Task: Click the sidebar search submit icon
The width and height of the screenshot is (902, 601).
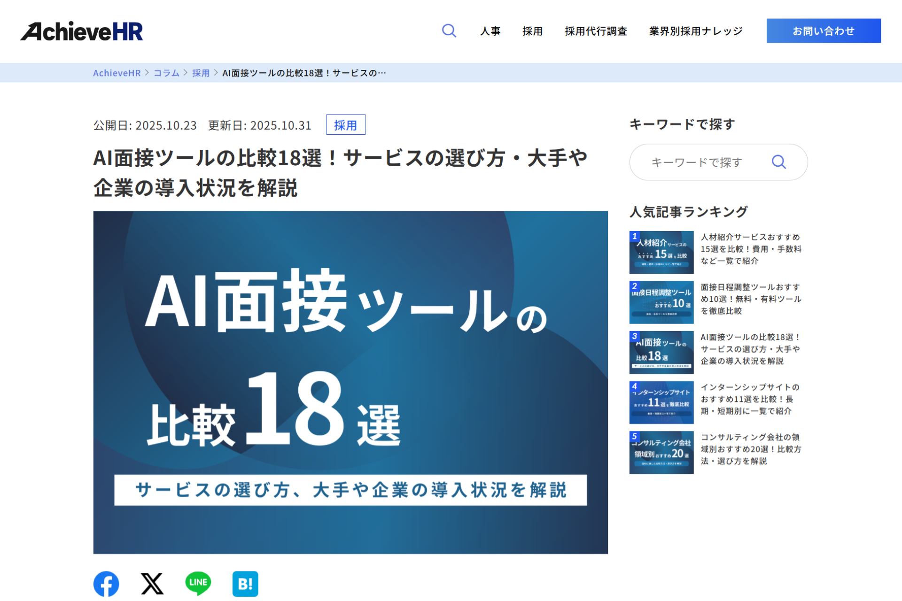Action: [x=778, y=162]
